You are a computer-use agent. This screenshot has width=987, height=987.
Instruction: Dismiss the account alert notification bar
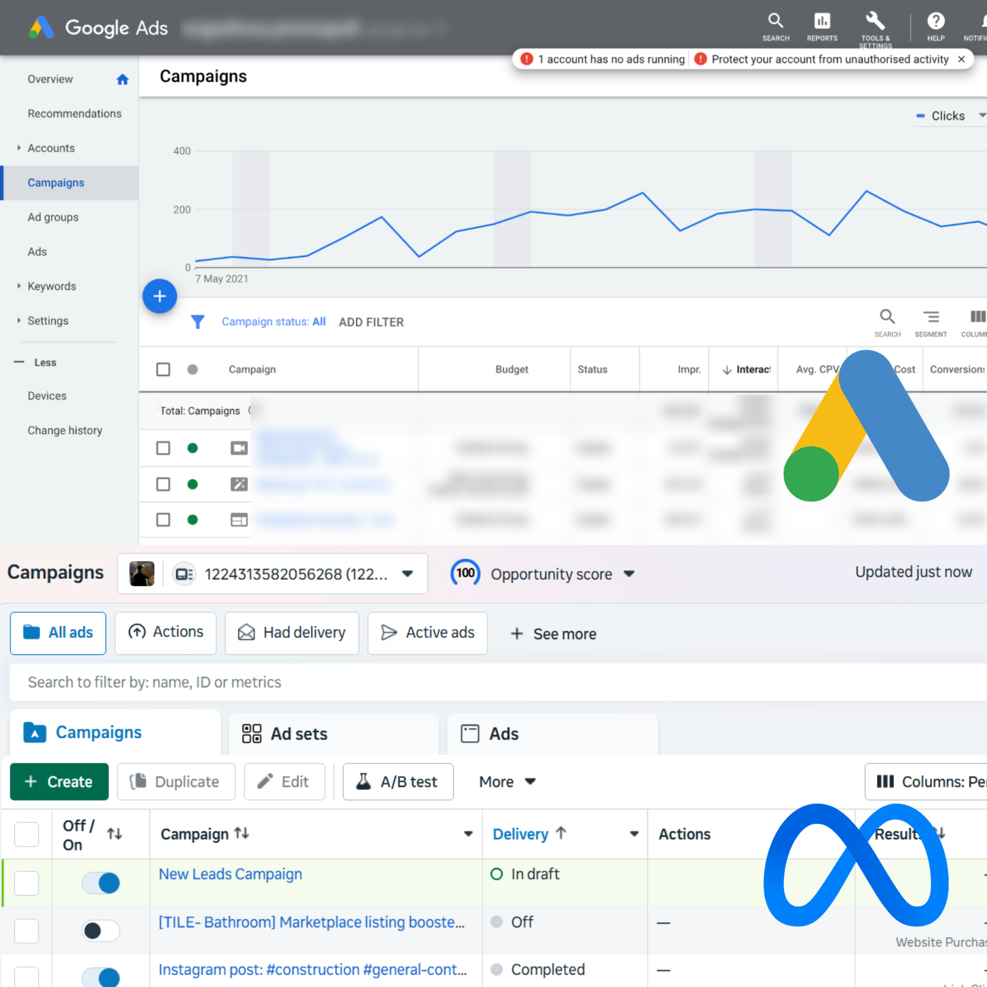click(x=961, y=59)
